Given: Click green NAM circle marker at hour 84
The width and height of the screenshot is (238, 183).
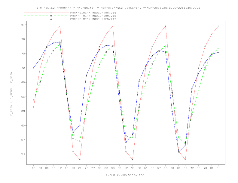Looking at the screenshot, I should [x=218, y=49].
